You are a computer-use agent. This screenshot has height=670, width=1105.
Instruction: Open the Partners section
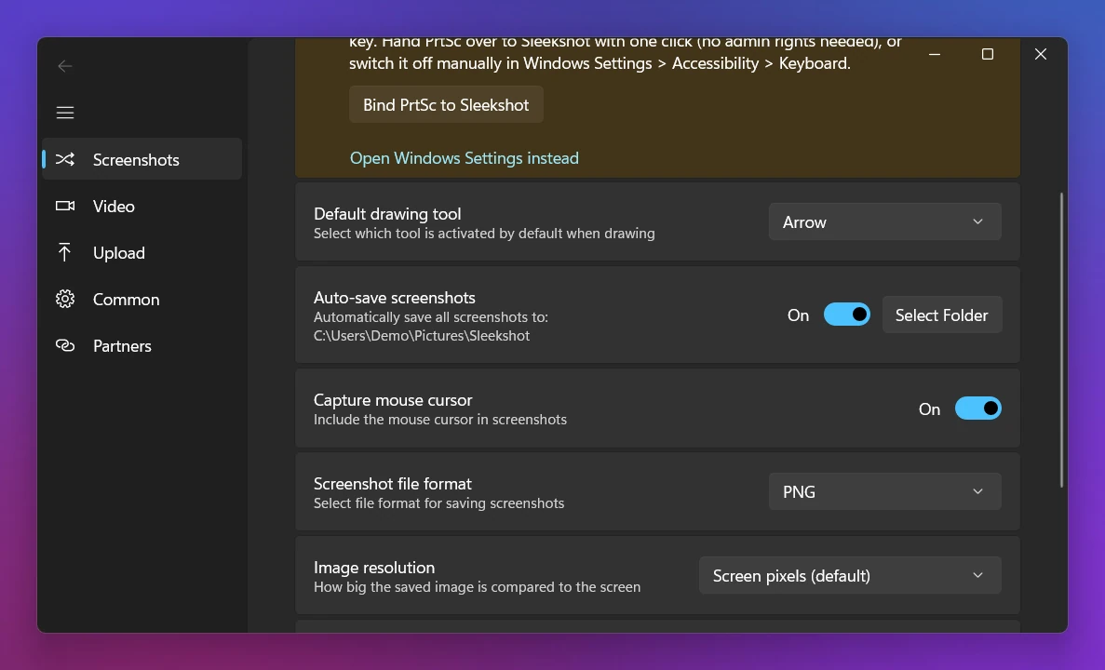[x=141, y=345]
